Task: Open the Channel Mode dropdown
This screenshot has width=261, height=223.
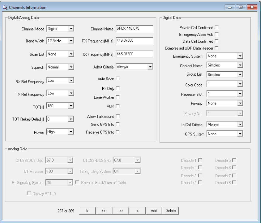Action: tap(71, 29)
